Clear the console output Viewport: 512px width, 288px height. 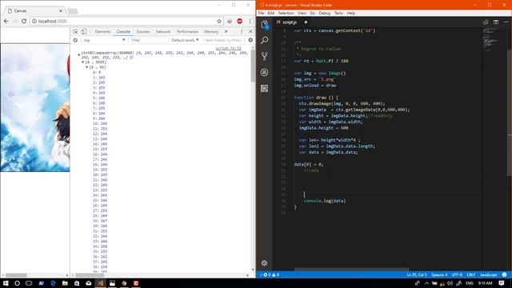pyautogui.click(x=75, y=40)
